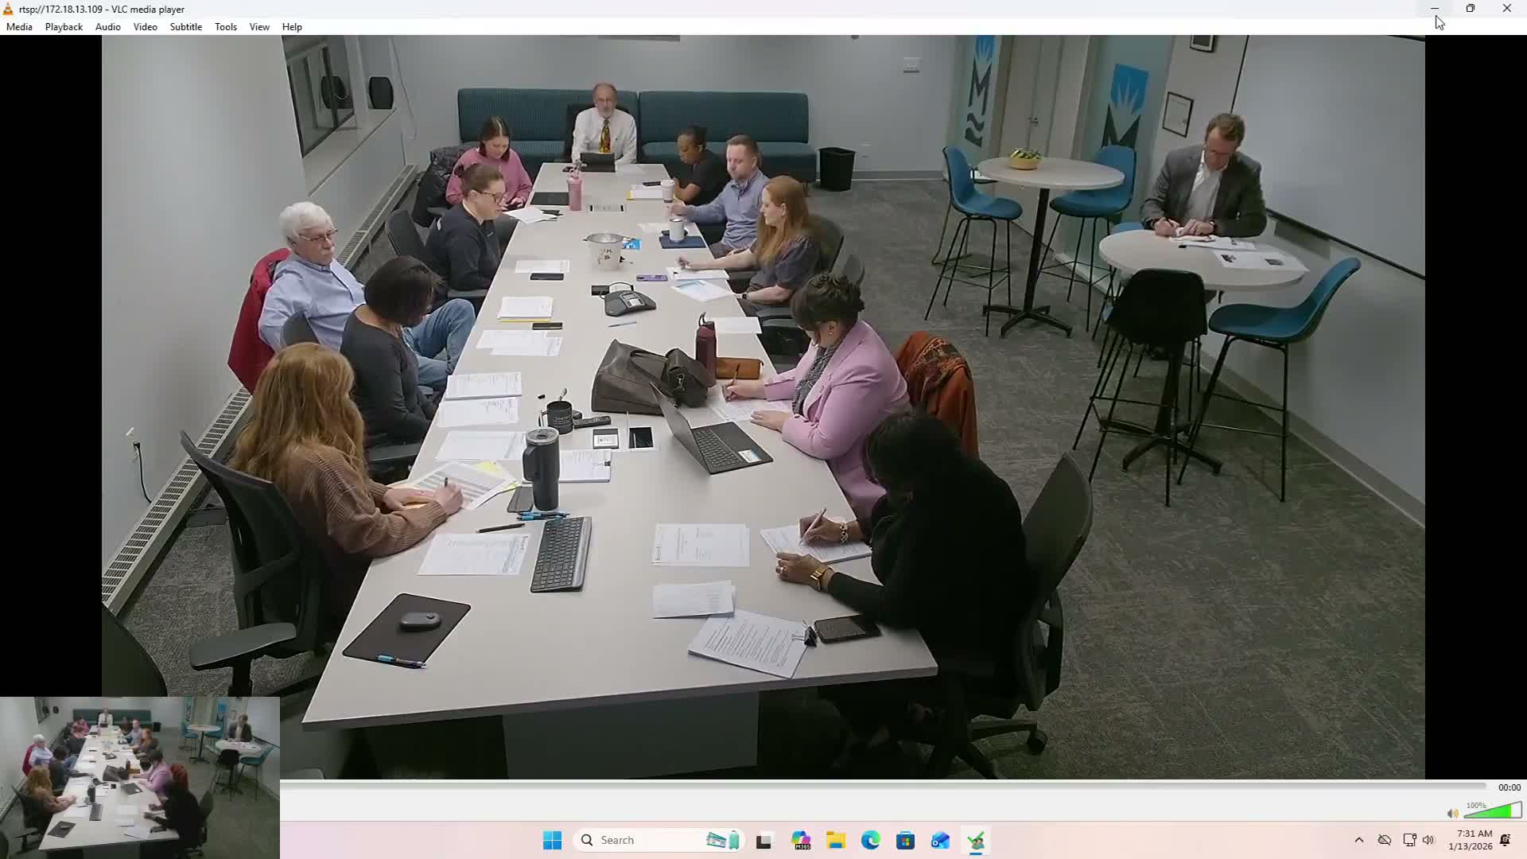Open Microsoft Store from taskbar

coord(905,840)
